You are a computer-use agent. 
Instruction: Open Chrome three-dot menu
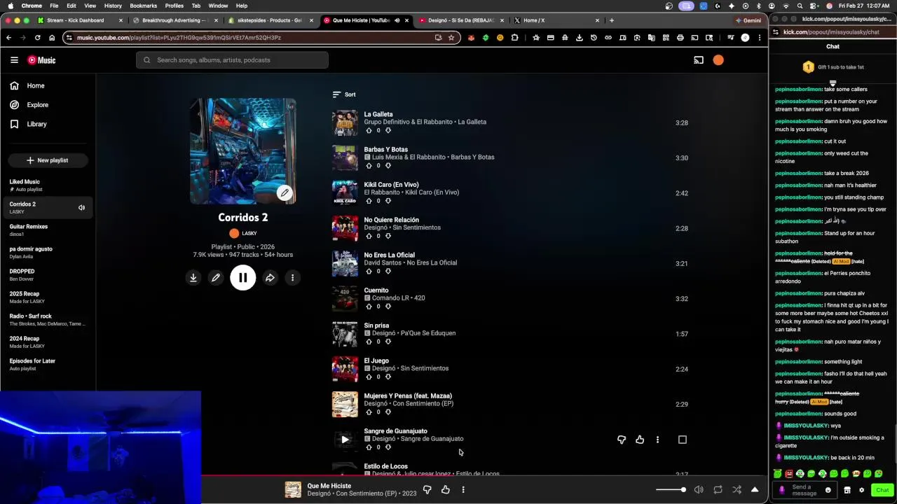coord(760,38)
